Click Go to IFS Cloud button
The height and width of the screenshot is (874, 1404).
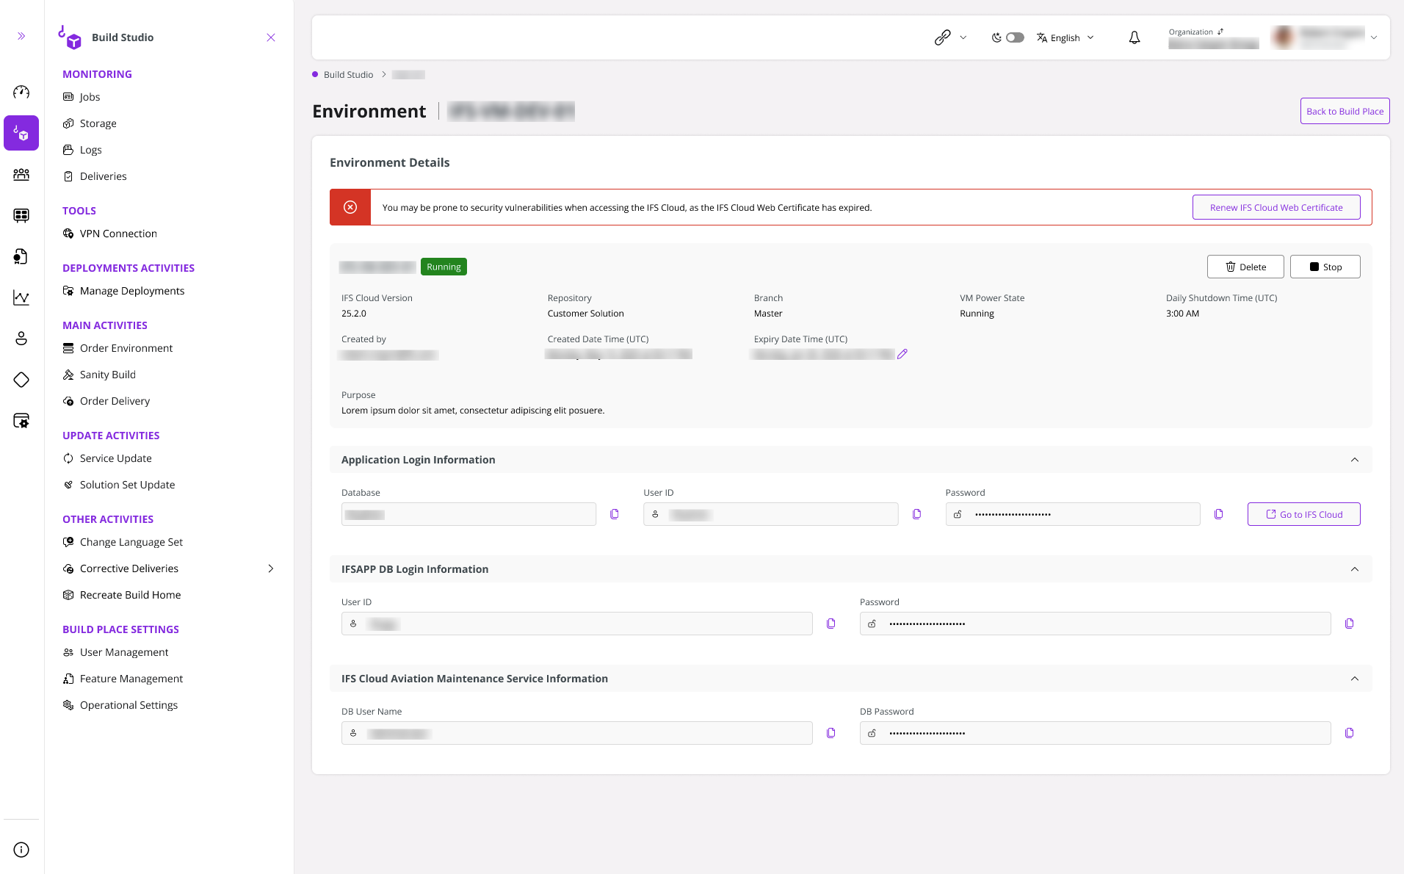click(1303, 514)
